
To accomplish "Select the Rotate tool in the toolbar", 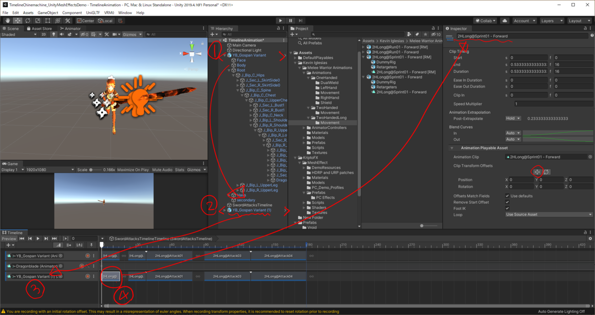I will [27, 21].
